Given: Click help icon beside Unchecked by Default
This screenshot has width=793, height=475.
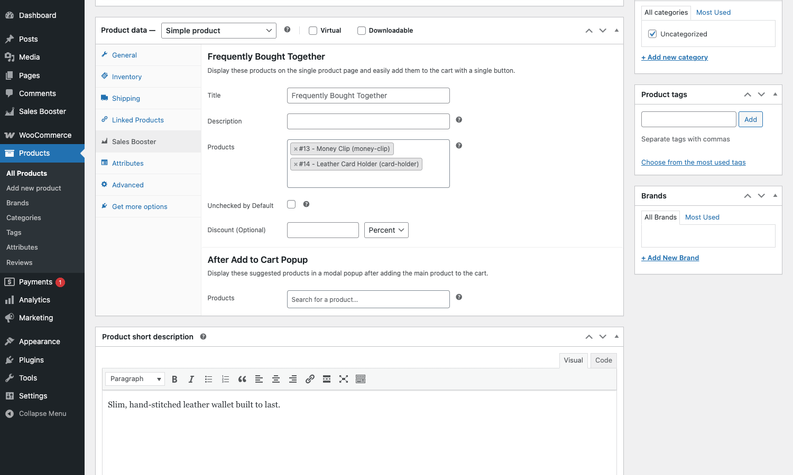Looking at the screenshot, I should tap(306, 204).
